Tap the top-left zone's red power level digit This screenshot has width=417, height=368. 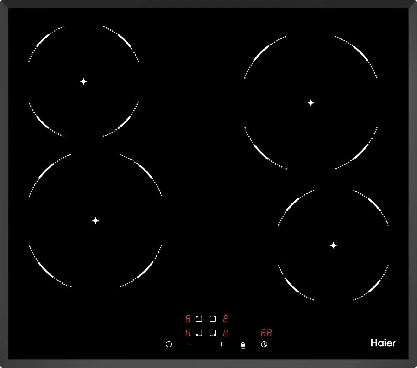click(x=188, y=319)
